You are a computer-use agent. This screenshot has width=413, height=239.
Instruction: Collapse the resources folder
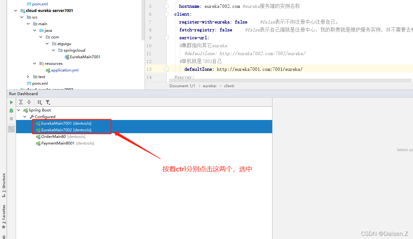[34, 64]
